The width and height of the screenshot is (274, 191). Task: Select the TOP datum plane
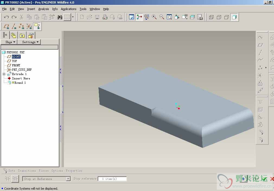click(x=14, y=61)
